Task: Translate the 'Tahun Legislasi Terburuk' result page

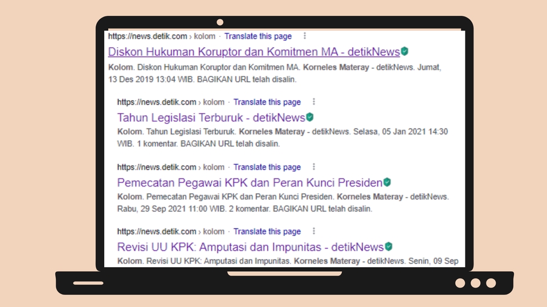Action: point(267,102)
